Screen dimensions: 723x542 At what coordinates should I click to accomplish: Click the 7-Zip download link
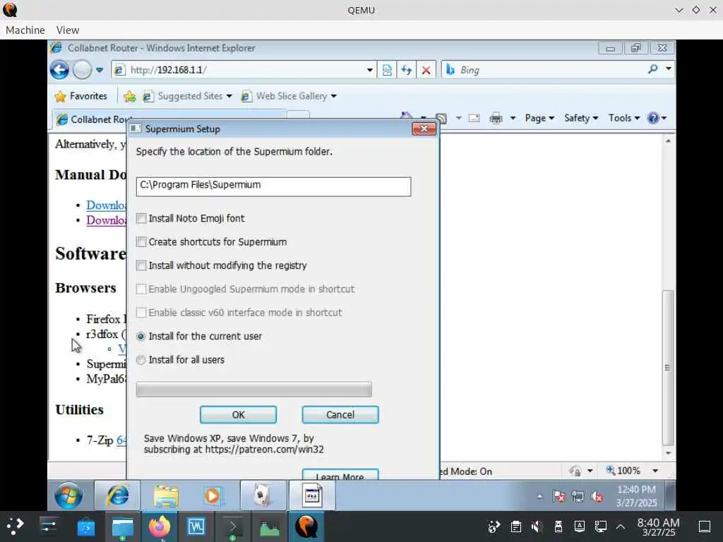coord(121,440)
